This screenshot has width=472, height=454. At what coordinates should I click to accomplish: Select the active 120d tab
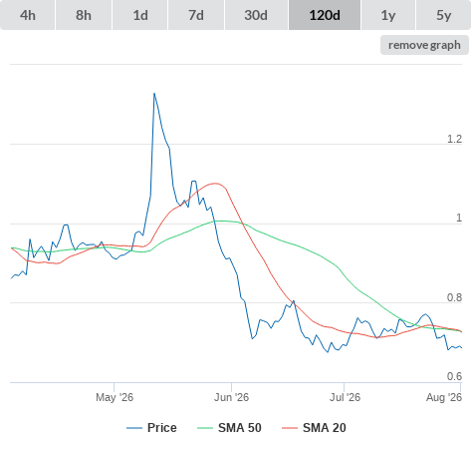pos(325,15)
